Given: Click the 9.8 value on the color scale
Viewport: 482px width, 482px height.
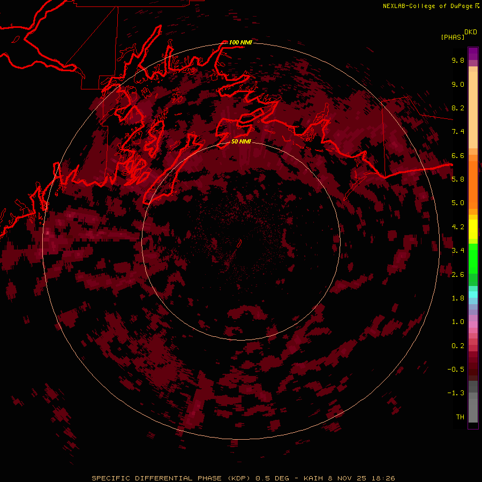Looking at the screenshot, I should pos(458,60).
